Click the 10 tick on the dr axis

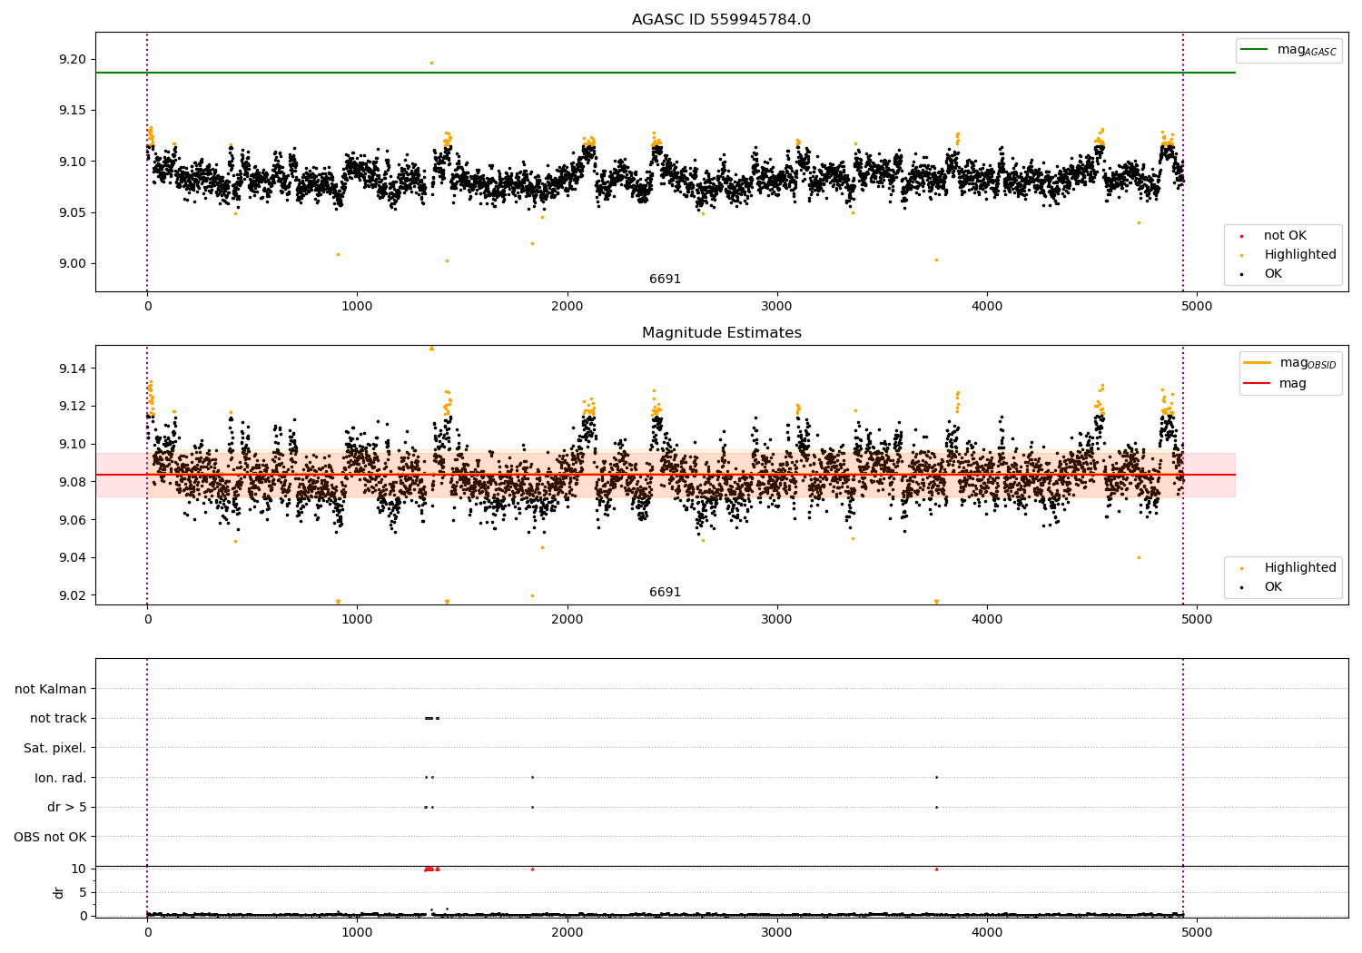click(x=79, y=869)
